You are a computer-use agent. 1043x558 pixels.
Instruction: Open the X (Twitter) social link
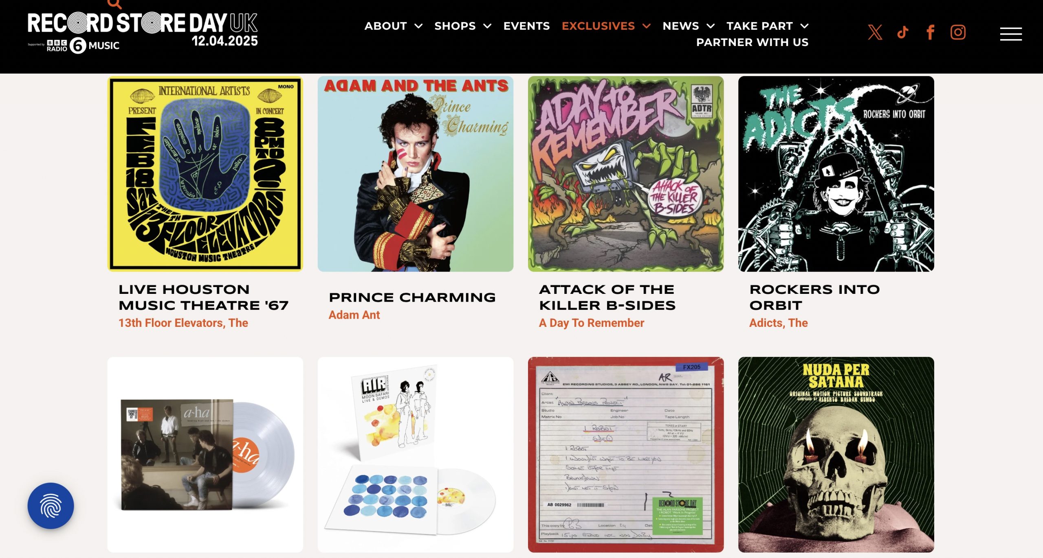(875, 32)
